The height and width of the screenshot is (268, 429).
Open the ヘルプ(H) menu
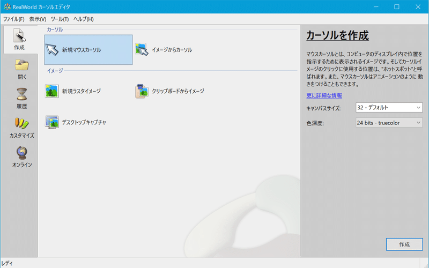pos(84,19)
